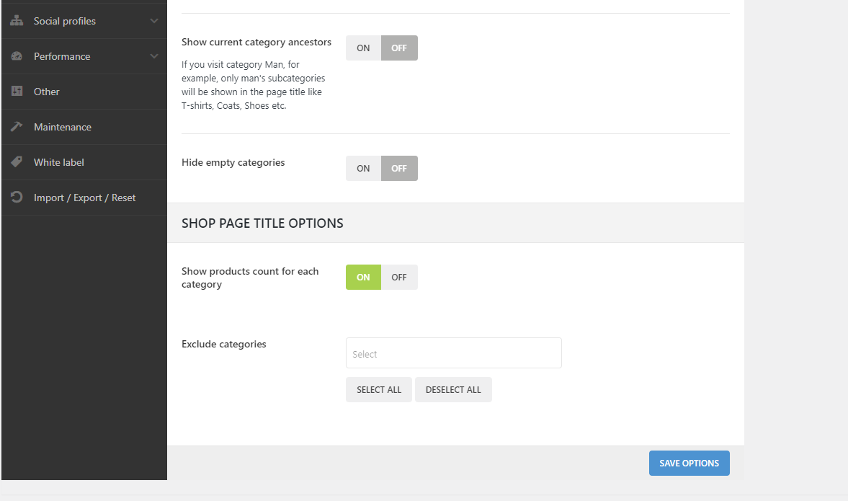Turn OFF Show products count for each category
This screenshot has height=501, width=848.
[x=399, y=277]
